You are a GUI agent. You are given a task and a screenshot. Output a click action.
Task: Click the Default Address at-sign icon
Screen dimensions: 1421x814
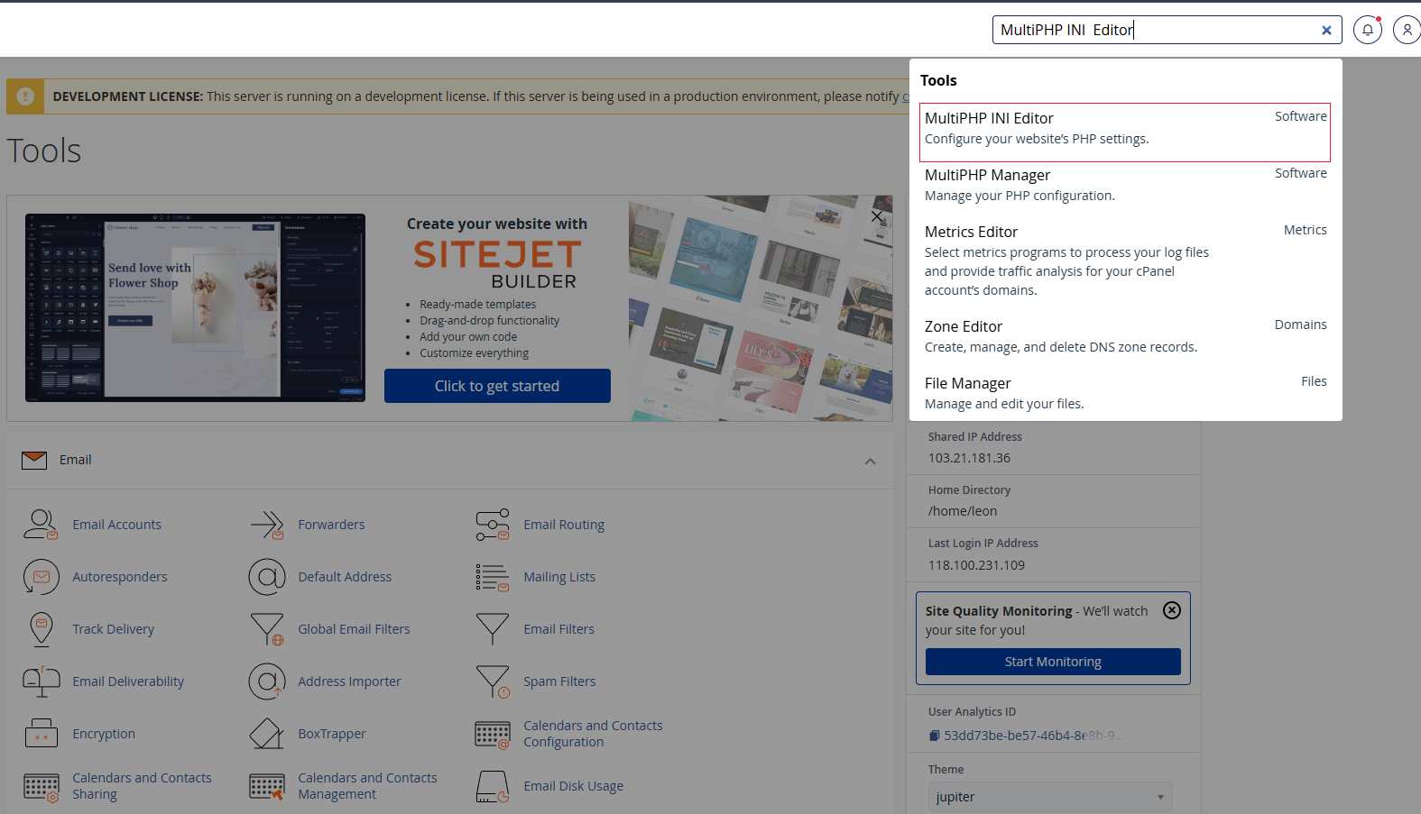[x=267, y=577]
